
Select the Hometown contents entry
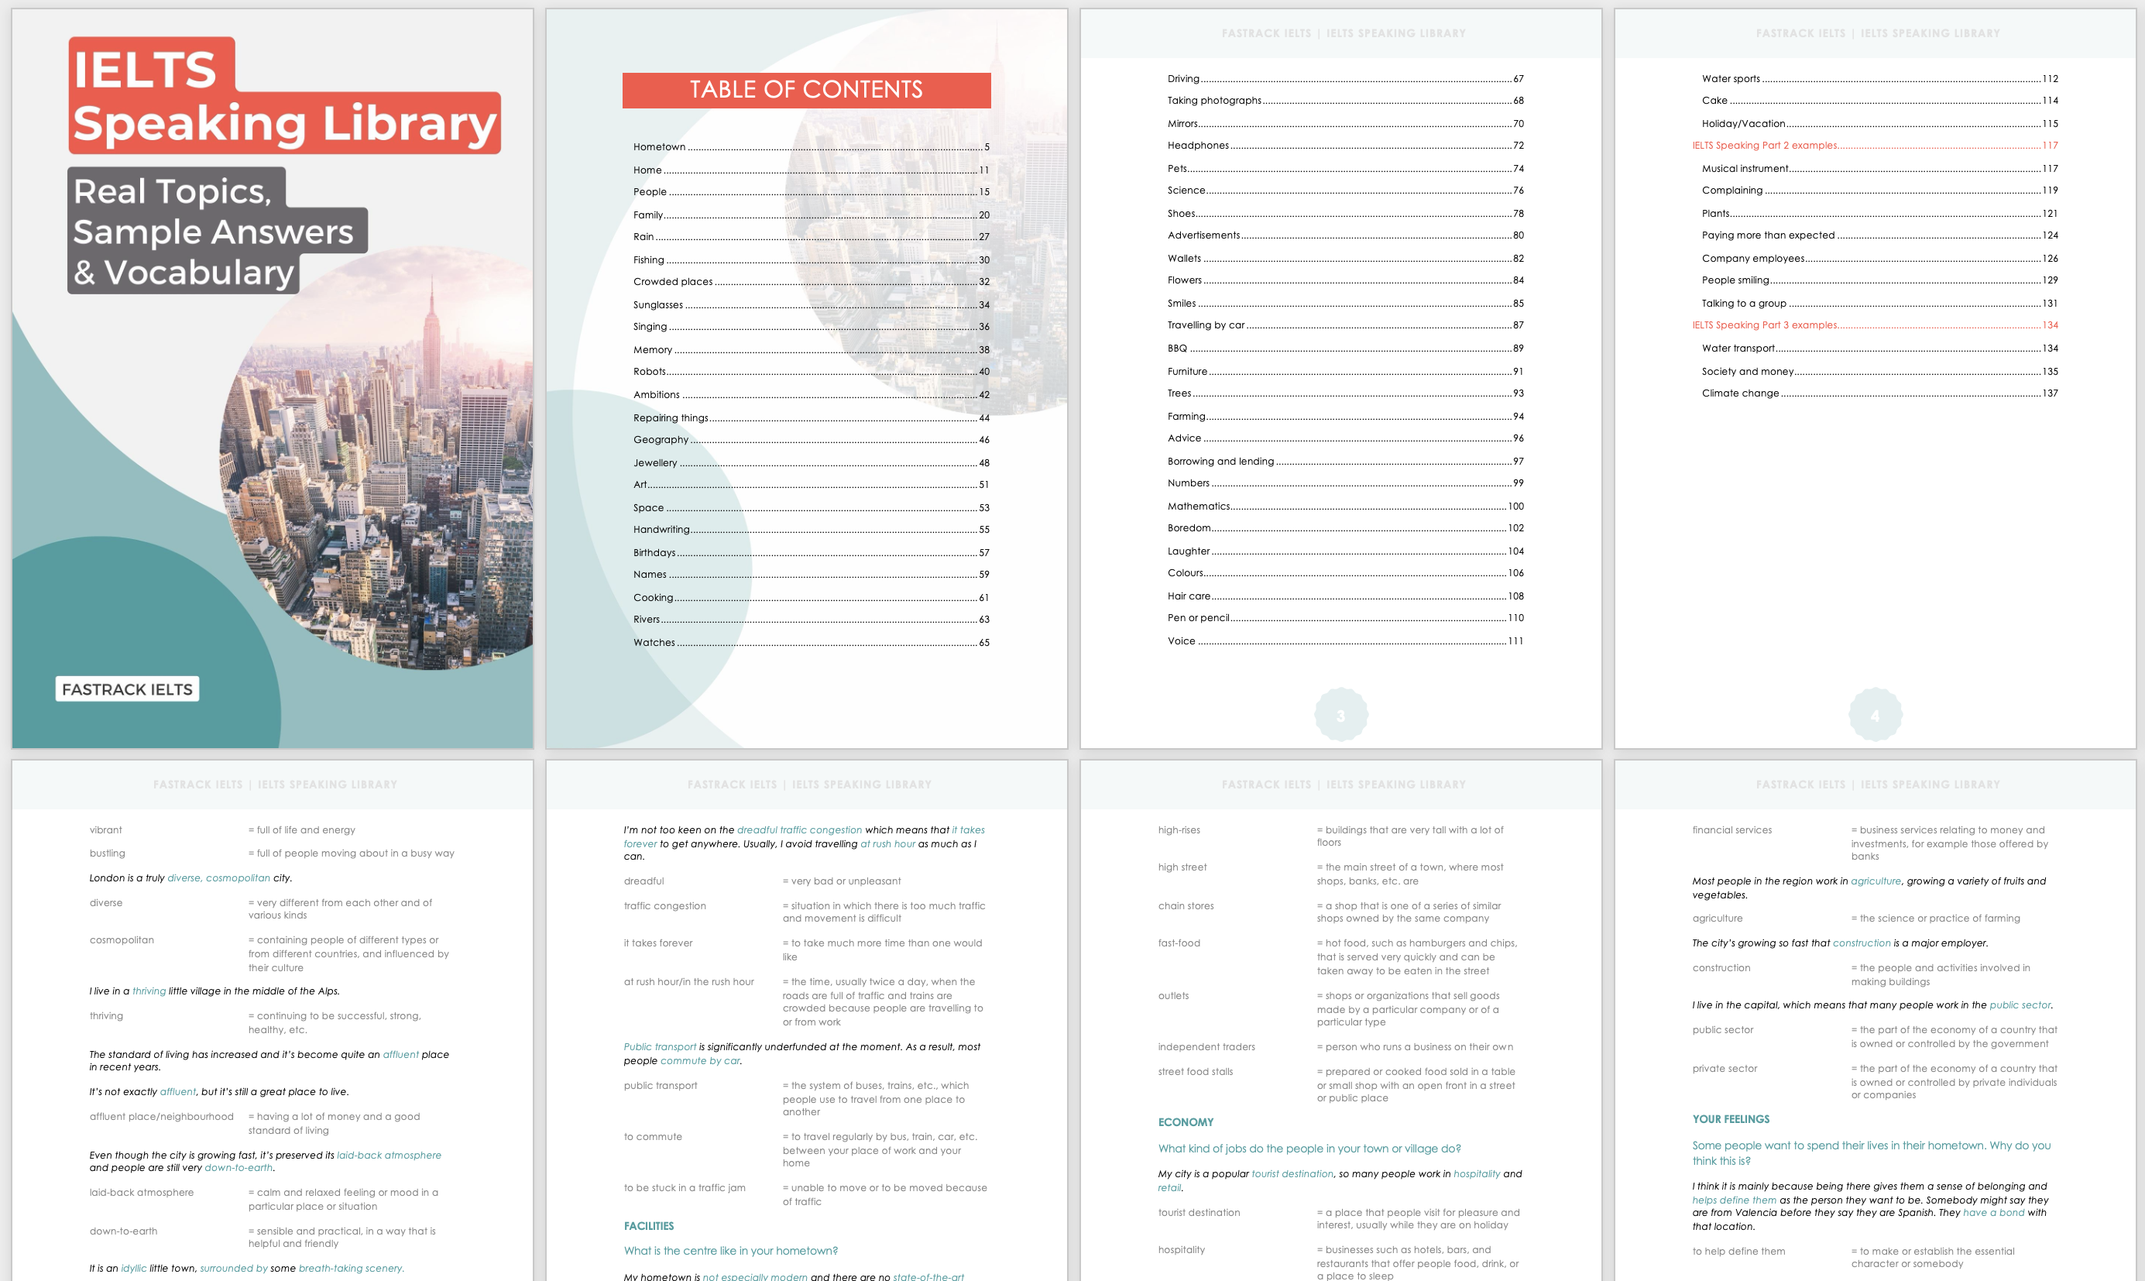[x=811, y=146]
